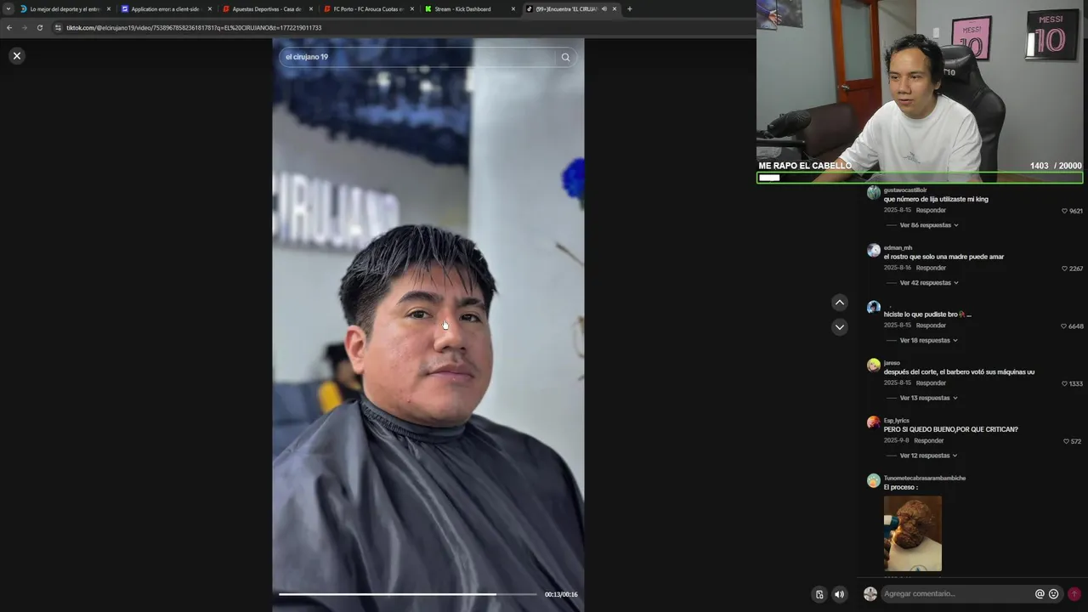Select the 'Encuentra EL CIRUJANO' TikTok tab
Viewport: 1088px width, 612px height.
point(564,9)
